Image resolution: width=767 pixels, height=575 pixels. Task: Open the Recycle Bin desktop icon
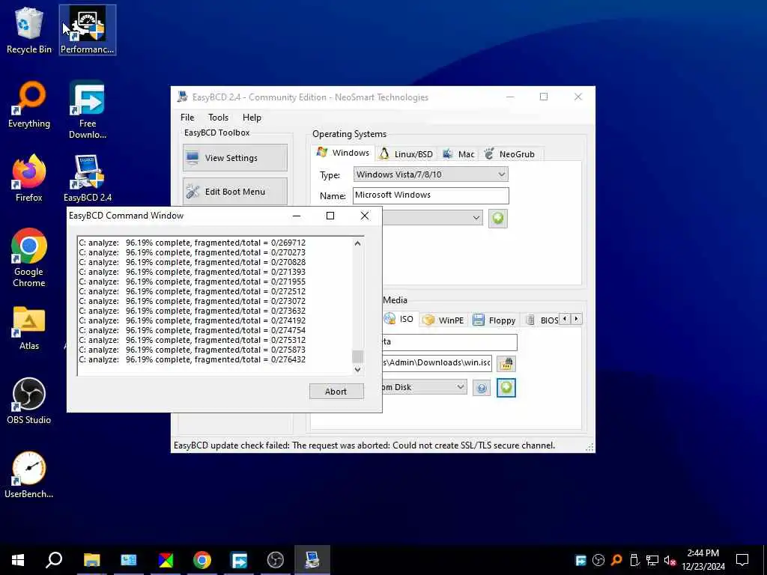tap(29, 30)
